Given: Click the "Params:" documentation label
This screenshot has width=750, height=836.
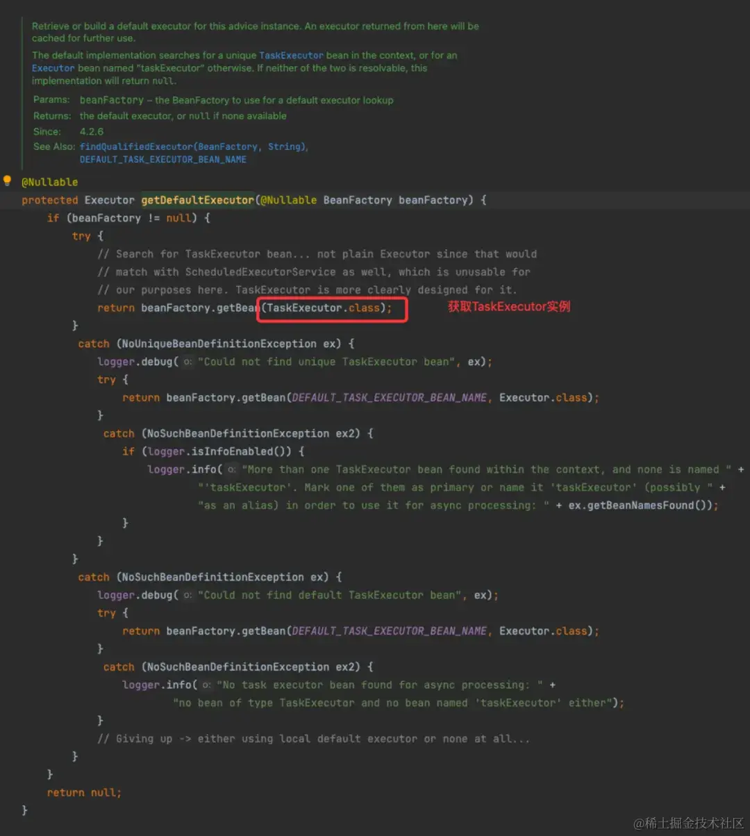Looking at the screenshot, I should pyautogui.click(x=51, y=100).
